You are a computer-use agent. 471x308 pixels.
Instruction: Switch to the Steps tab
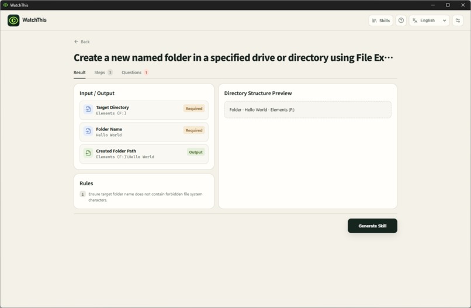[x=103, y=72]
